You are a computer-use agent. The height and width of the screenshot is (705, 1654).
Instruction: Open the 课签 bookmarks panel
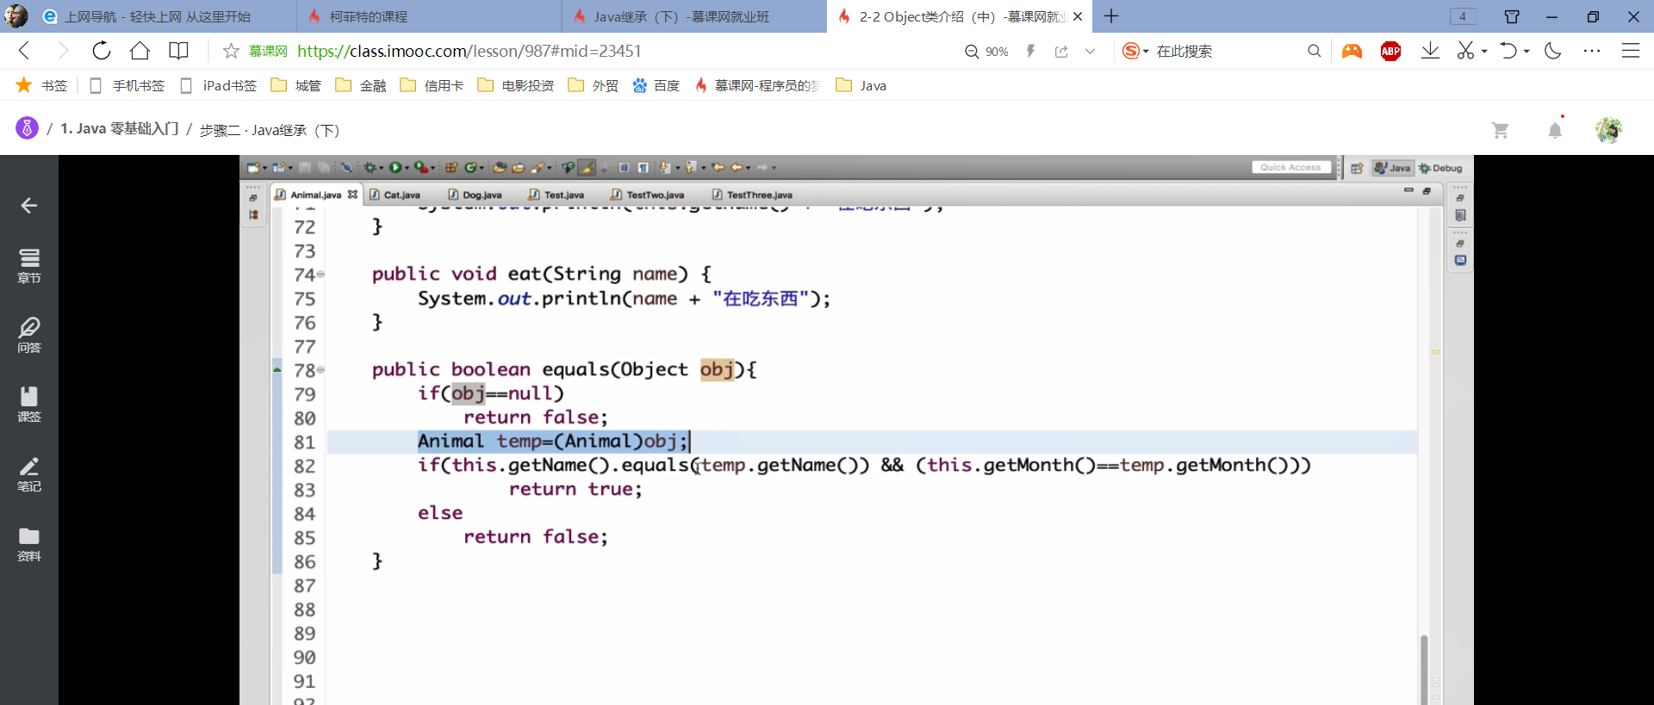[28, 405]
